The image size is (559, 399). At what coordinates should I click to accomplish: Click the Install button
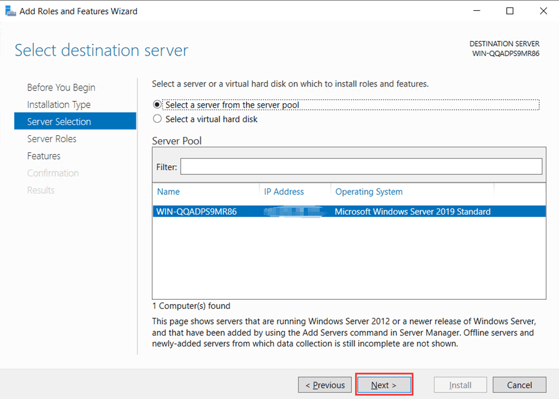pos(460,385)
